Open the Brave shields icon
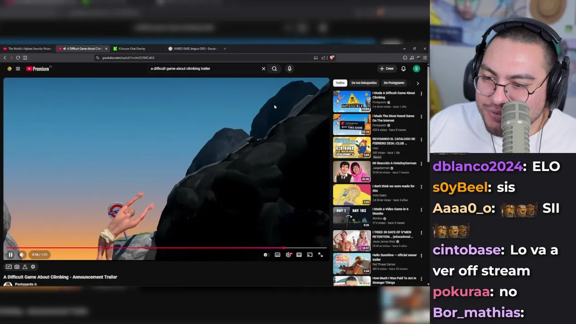The image size is (576, 324). 332,58
